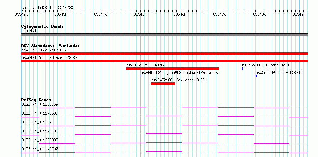Screen dimensions: 318x157
Task: Click the 83542k ruler position
Action: click(x=21, y=14)
